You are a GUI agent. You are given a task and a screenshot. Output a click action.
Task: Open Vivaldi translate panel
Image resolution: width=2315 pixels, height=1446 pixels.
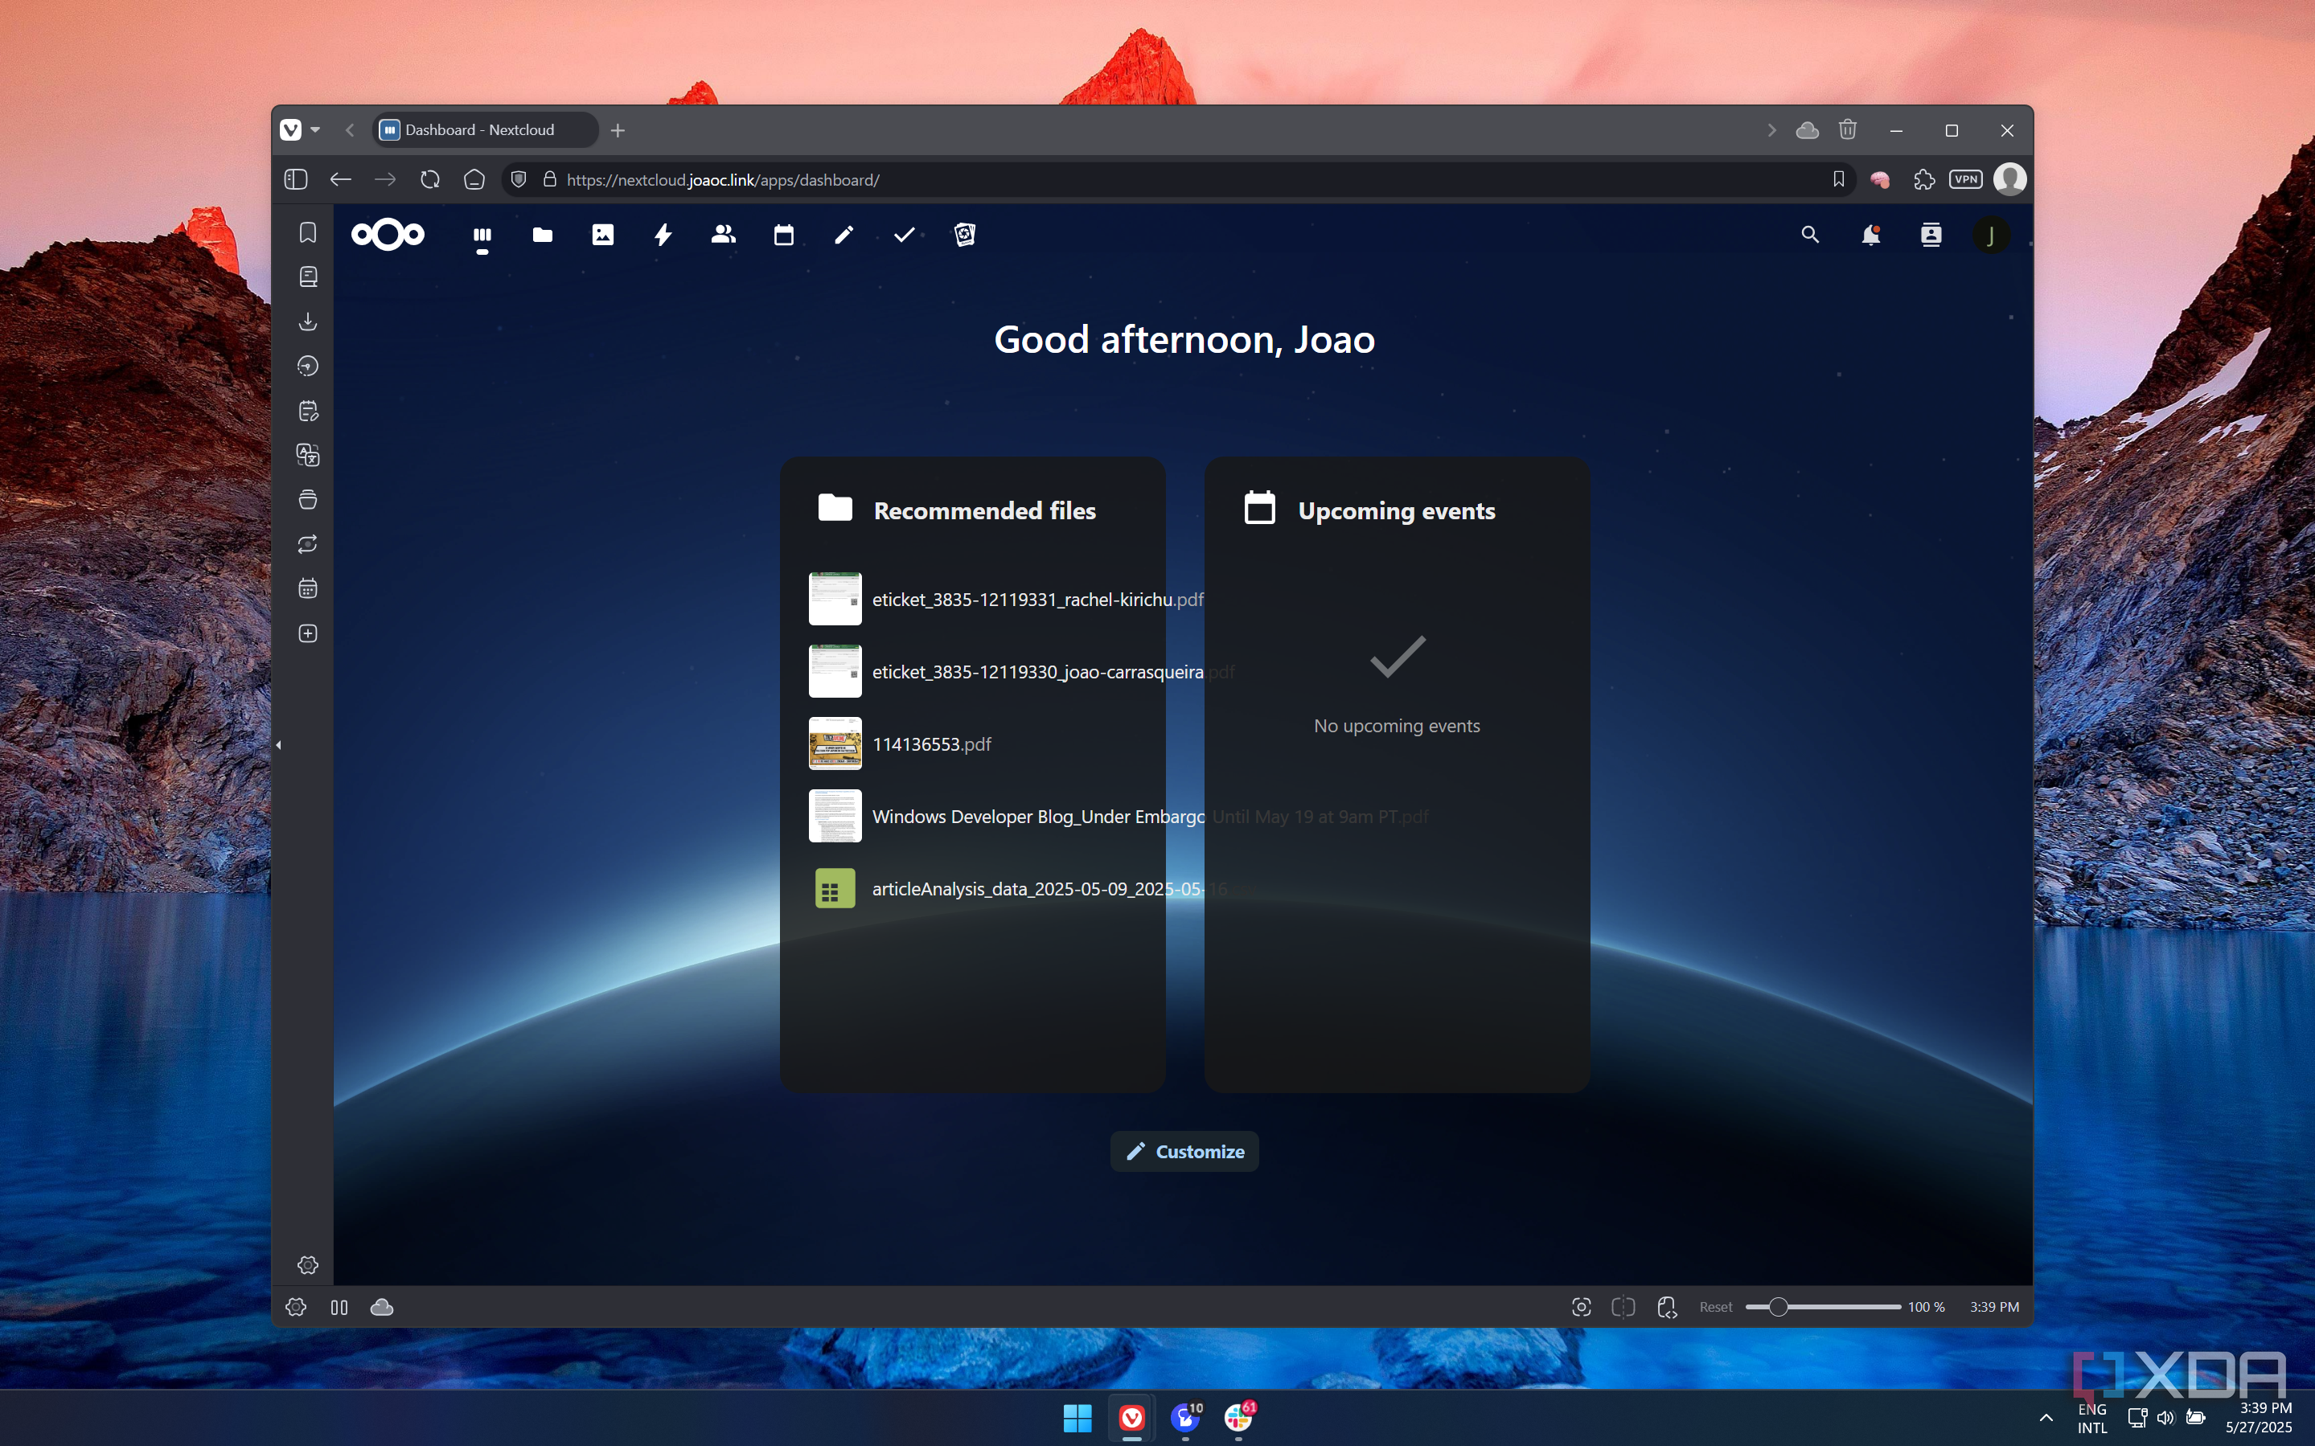[x=308, y=455]
